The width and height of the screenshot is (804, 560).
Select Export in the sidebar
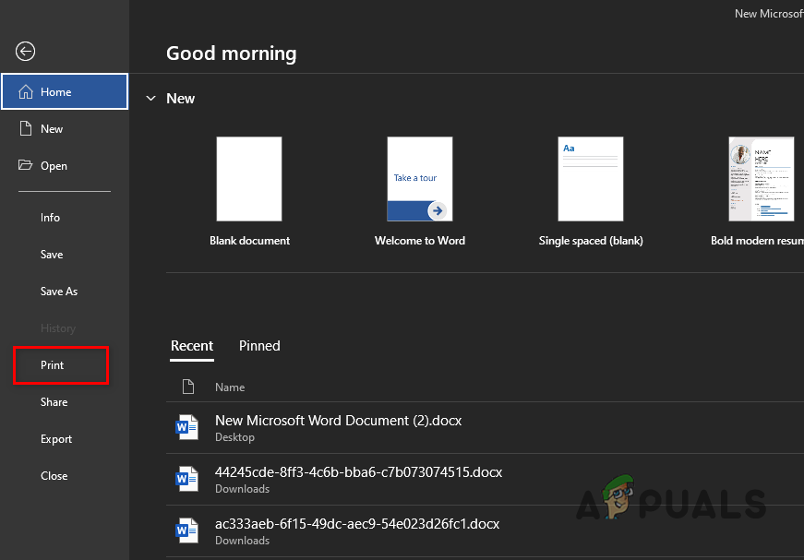pos(55,439)
